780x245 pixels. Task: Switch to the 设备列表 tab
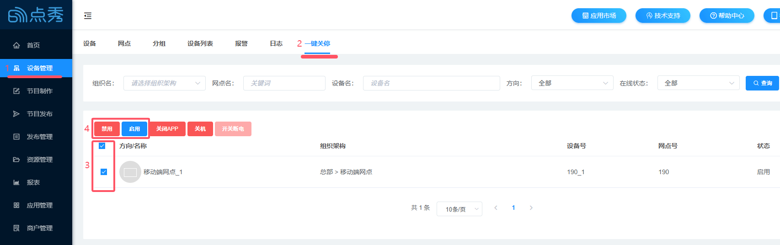[x=200, y=43]
